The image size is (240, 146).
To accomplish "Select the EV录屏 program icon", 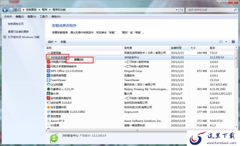I will (48, 125).
